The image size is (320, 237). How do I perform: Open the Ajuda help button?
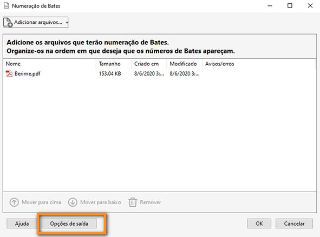coord(22,224)
